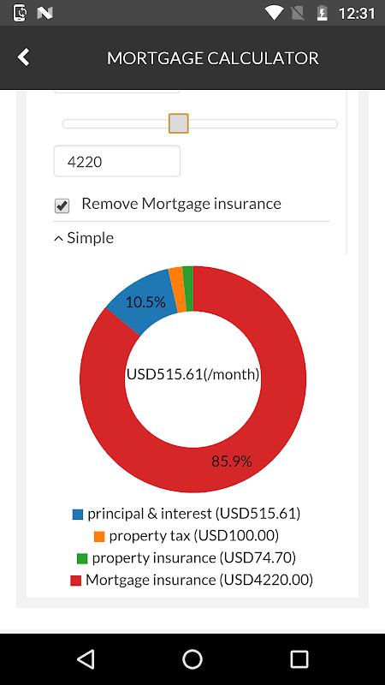The width and height of the screenshot is (385, 685).
Task: Tap the Android back navigation button
Action: (86, 658)
